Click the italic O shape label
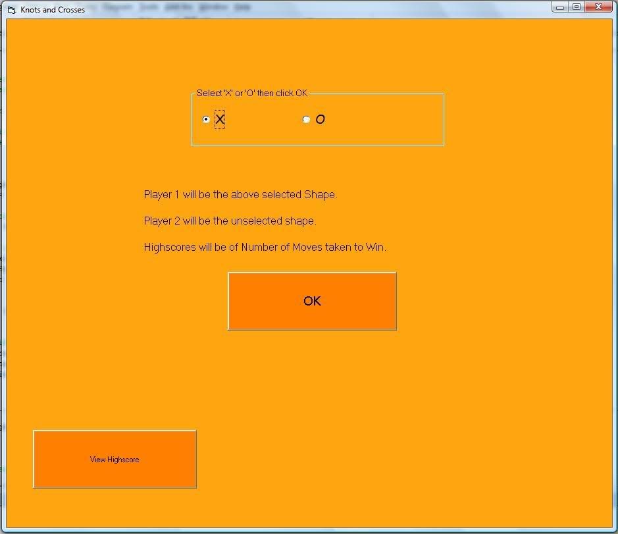The image size is (618, 534). 321,119
